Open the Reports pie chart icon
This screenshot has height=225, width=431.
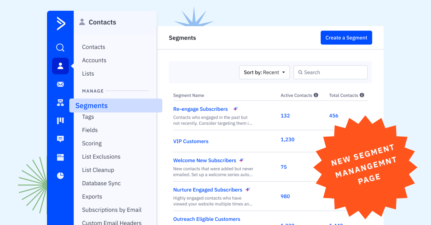click(60, 176)
